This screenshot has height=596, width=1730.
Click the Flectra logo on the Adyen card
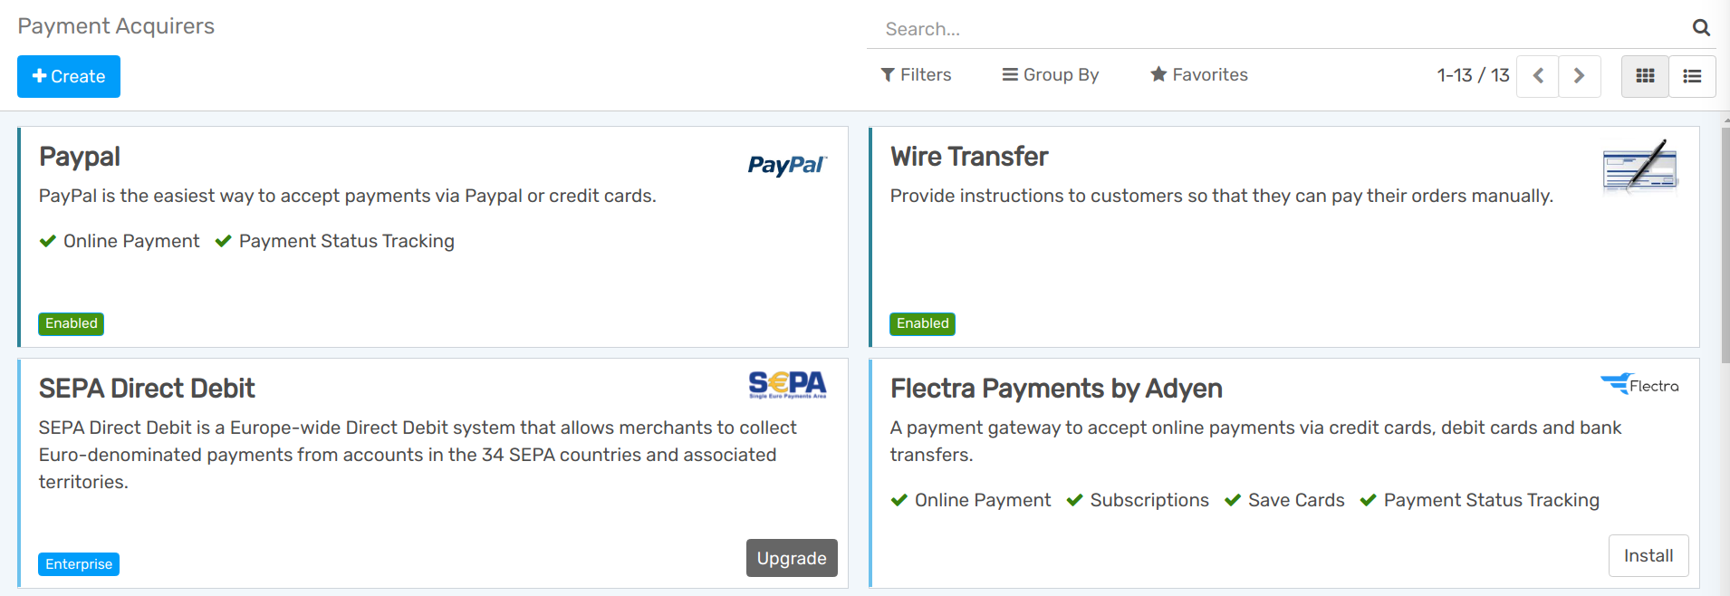point(1639,384)
